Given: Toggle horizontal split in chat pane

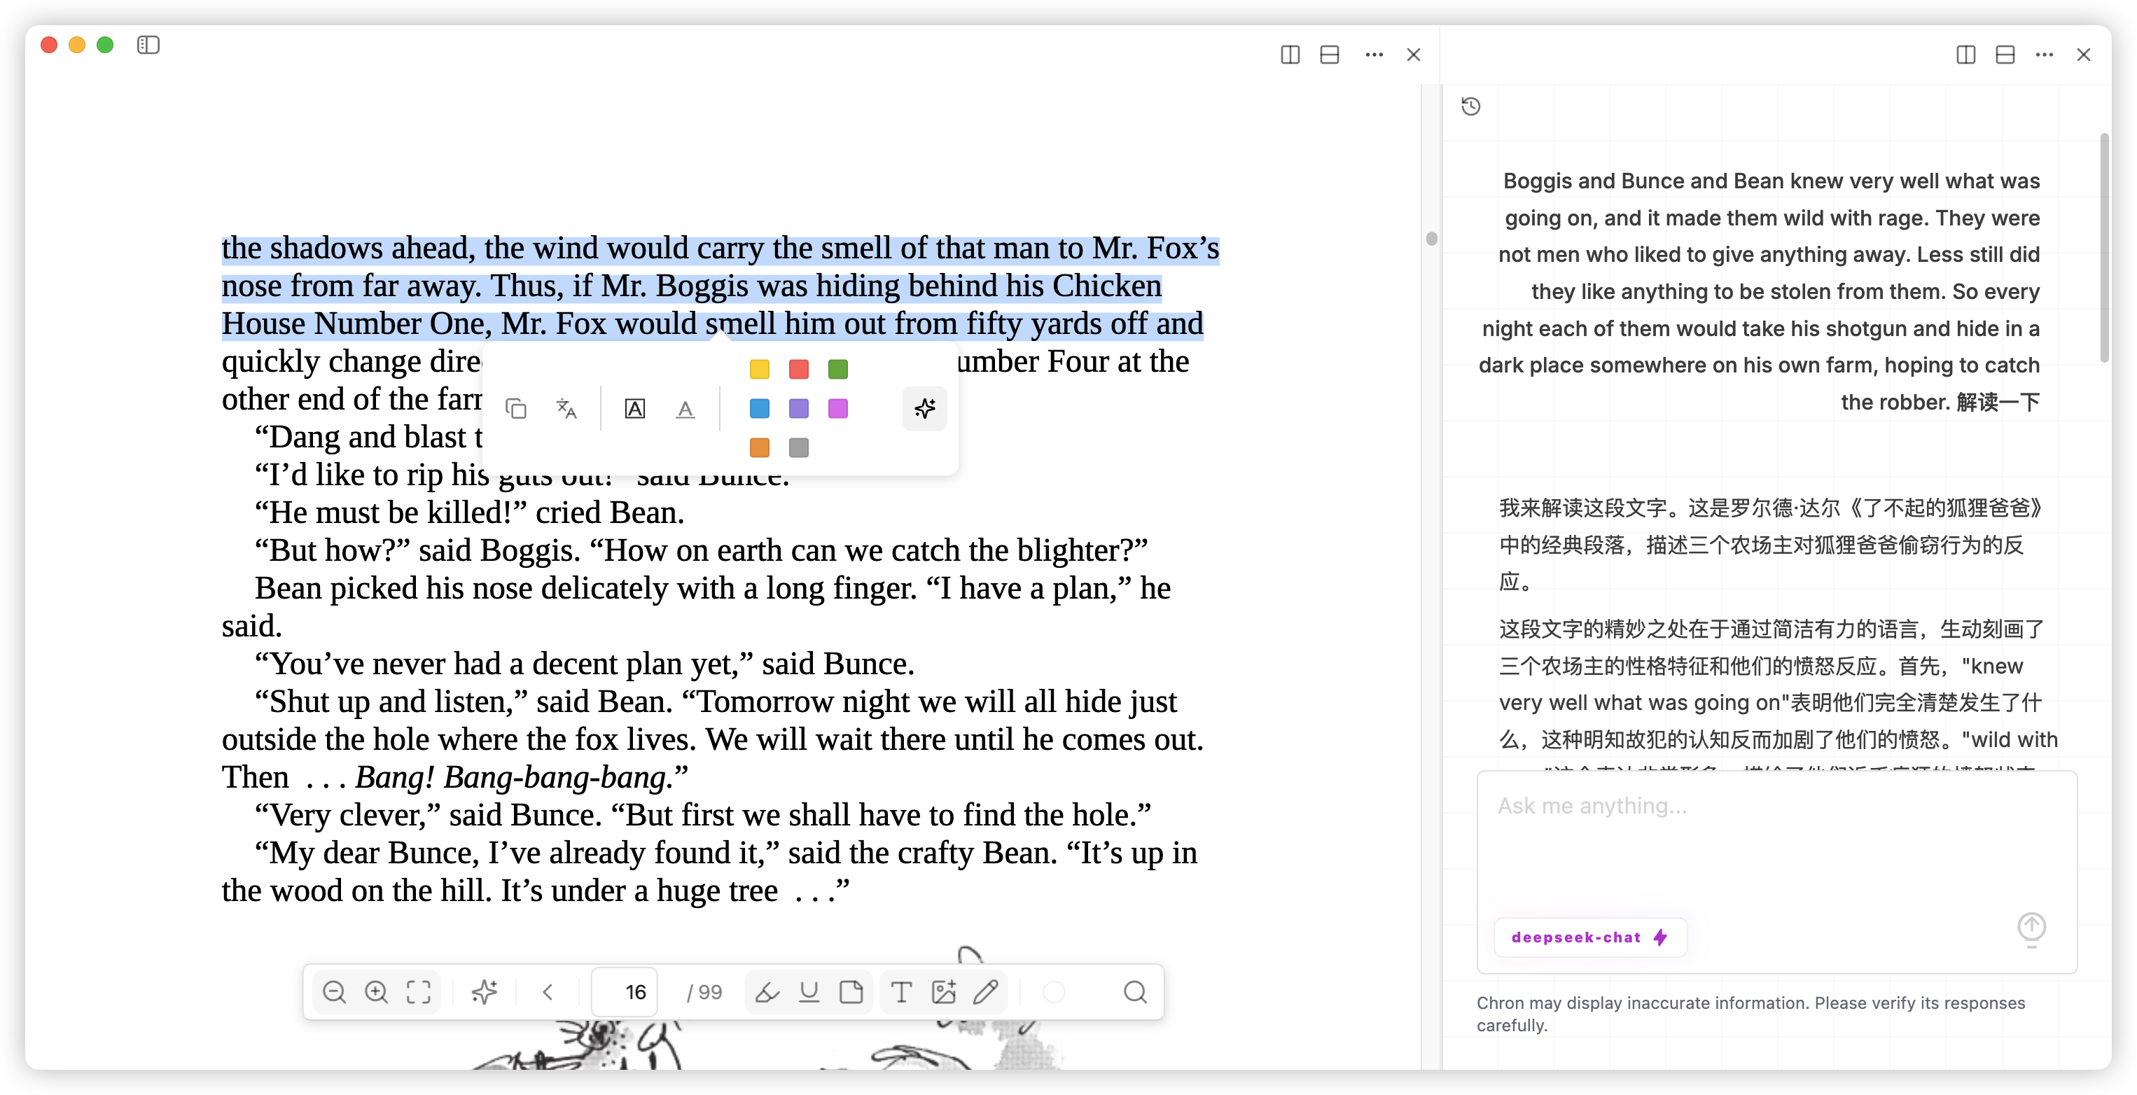Looking at the screenshot, I should (2005, 55).
